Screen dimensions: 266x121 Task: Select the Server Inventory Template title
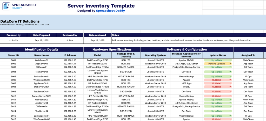[x=101, y=6]
